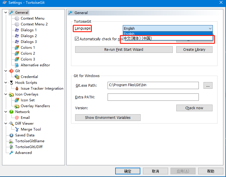Select 中文(简体)(中国) language option
The width and height of the screenshot is (226, 177).
point(168,38)
